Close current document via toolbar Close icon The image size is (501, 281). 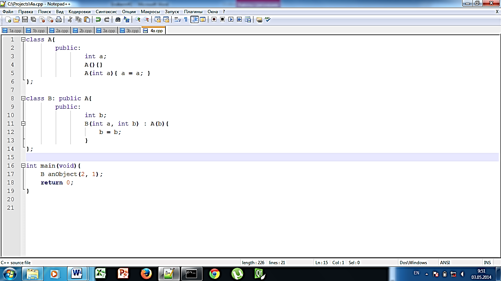[42, 19]
